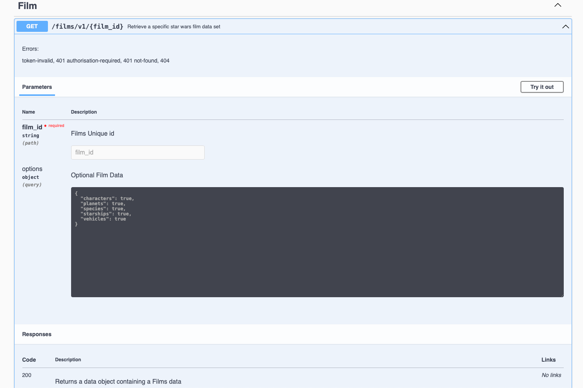Screen dimensions: 583x388
Task: Click the "characters": true line
Action: [x=107, y=199]
